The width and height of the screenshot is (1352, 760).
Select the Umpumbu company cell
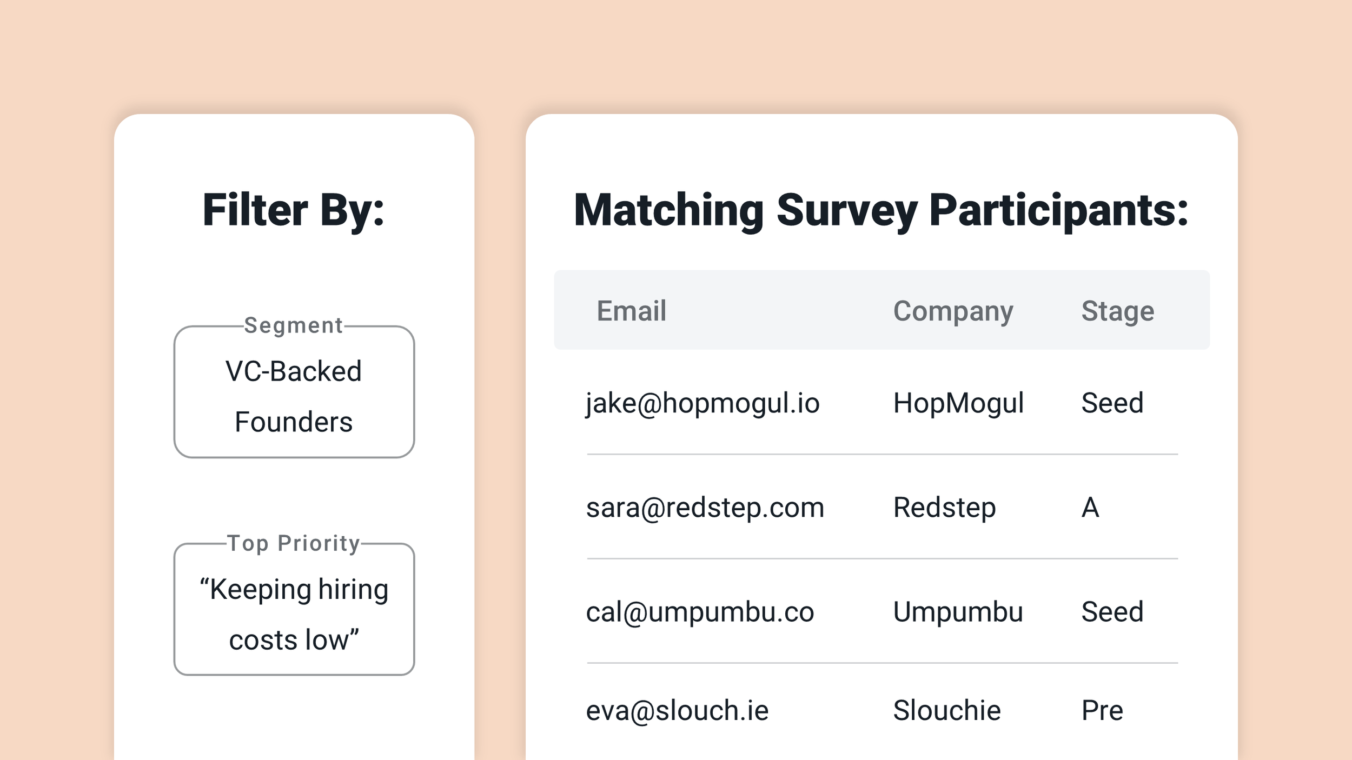pyautogui.click(x=958, y=612)
